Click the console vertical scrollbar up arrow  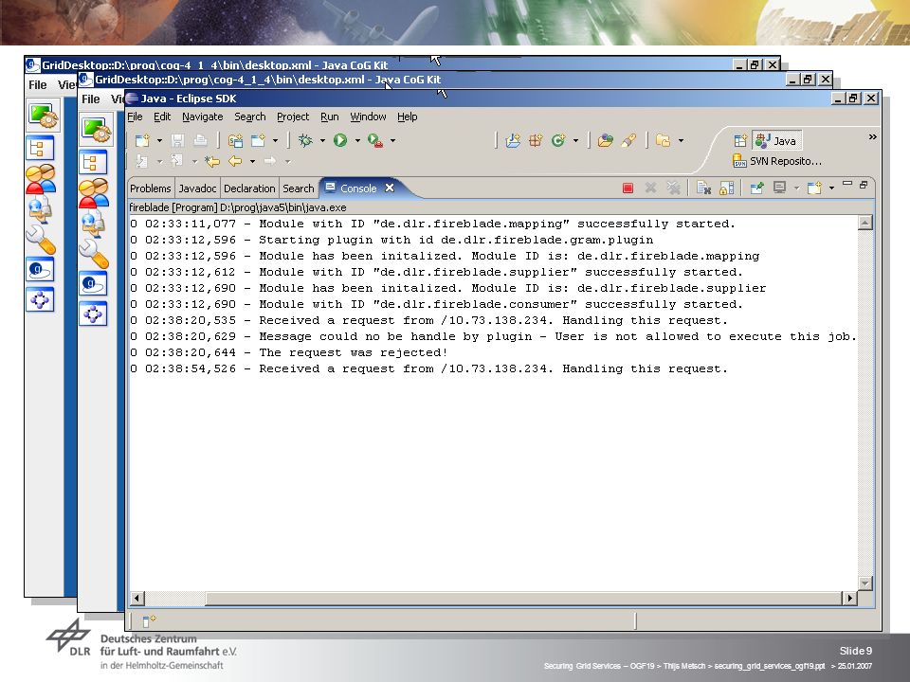click(x=864, y=223)
